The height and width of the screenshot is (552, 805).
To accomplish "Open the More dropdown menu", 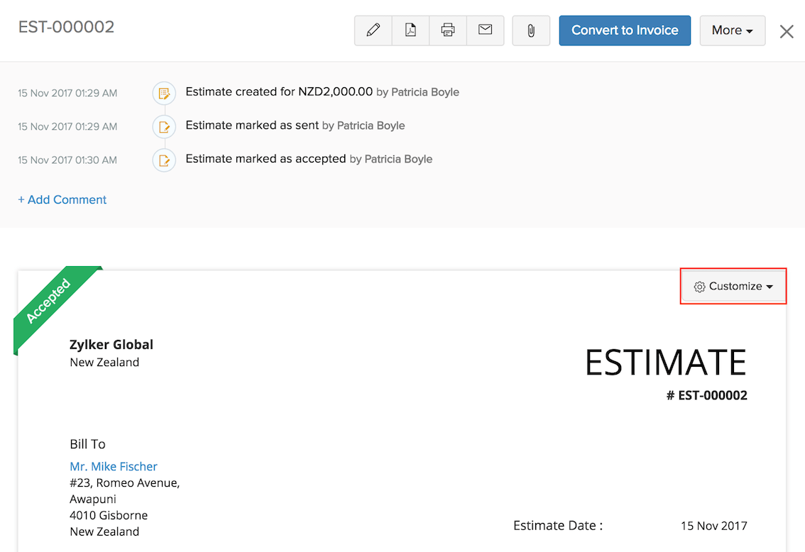I will click(x=732, y=31).
